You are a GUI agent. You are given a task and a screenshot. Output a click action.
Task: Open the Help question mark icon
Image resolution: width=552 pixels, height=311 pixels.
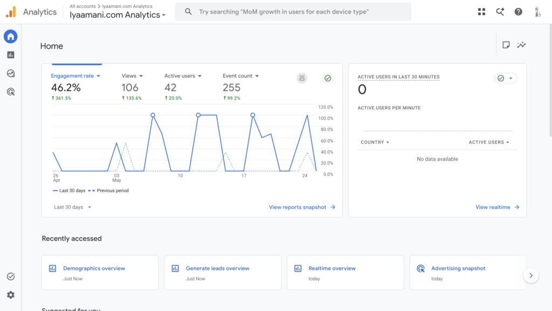[x=518, y=12]
